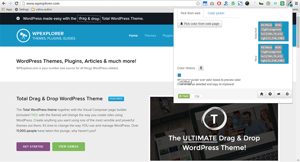
Task: Click the drag & drop dashed text
Action: [x=89, y=19]
